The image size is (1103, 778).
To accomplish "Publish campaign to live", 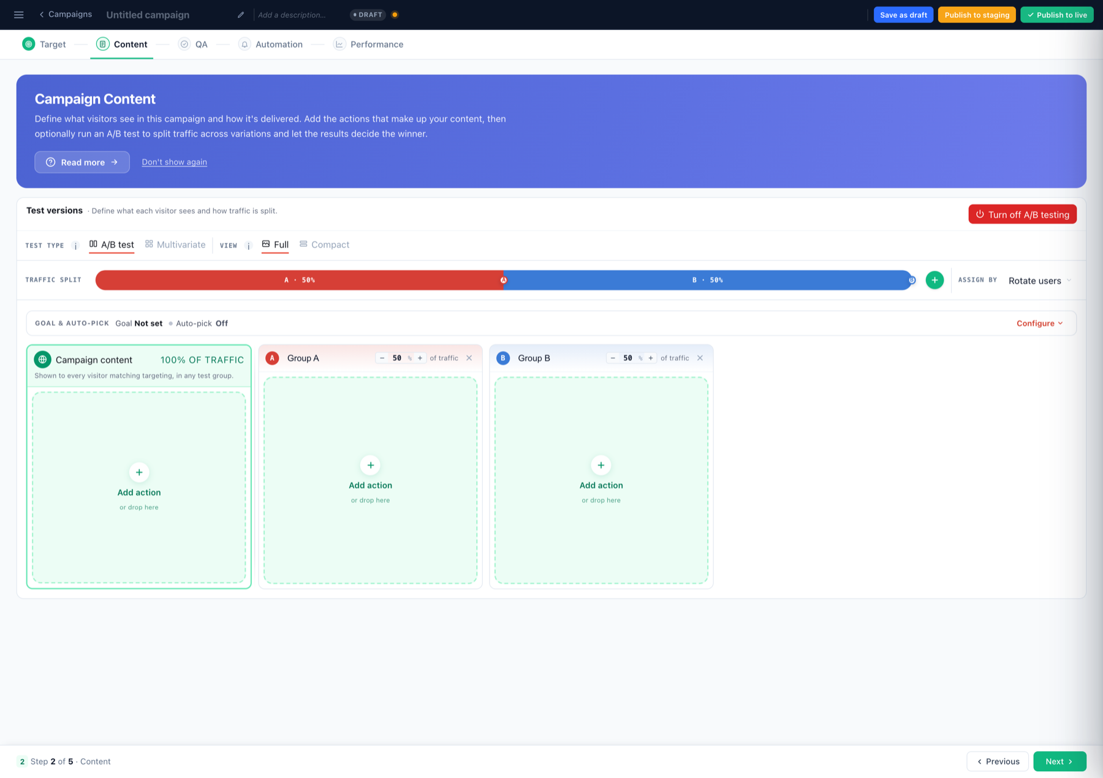I will 1056,15.
